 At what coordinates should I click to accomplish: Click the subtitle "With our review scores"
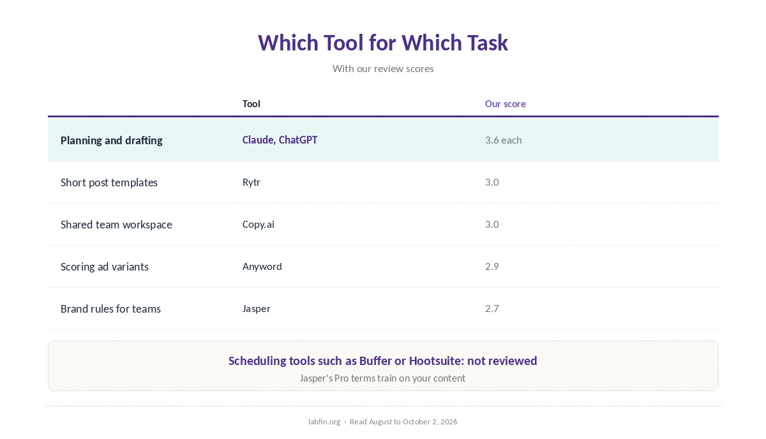tap(383, 68)
